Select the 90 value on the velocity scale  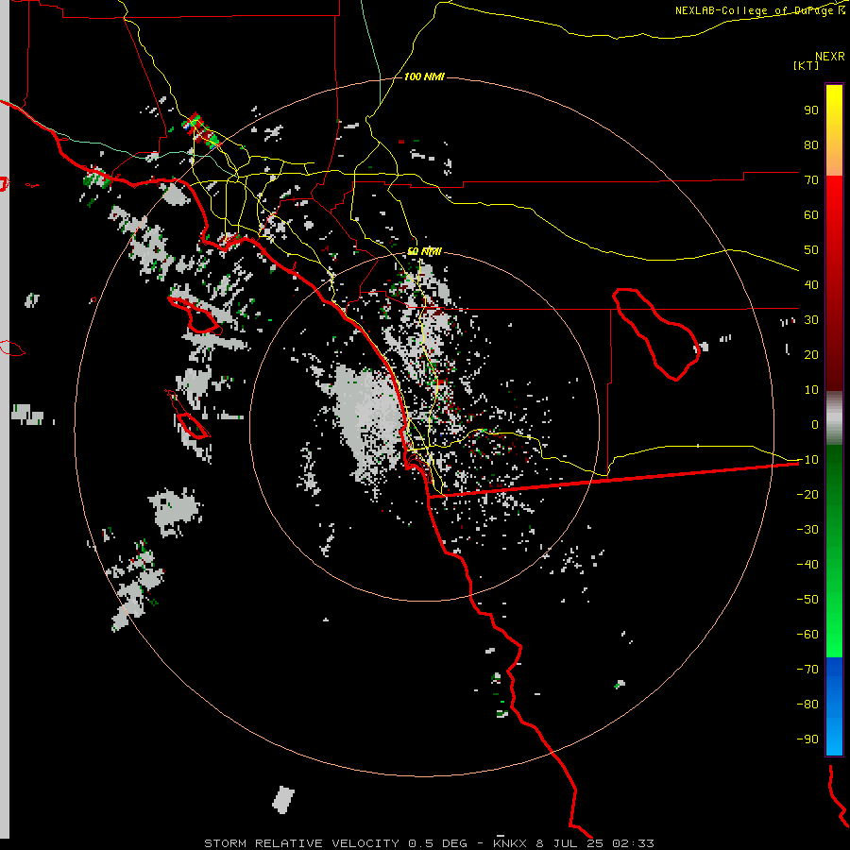(811, 110)
